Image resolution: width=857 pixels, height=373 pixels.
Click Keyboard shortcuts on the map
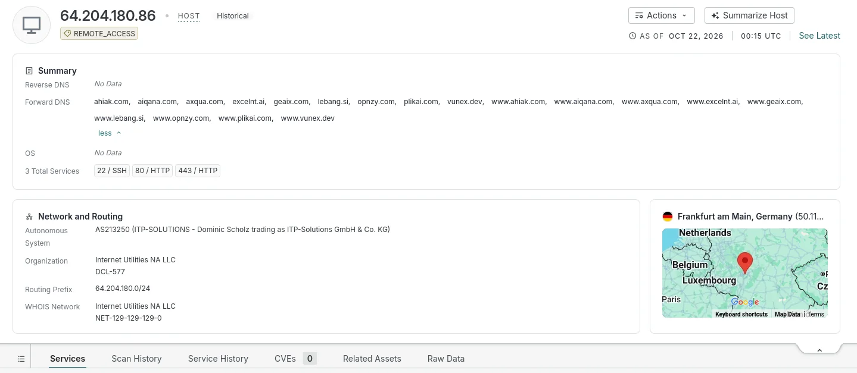pos(741,314)
